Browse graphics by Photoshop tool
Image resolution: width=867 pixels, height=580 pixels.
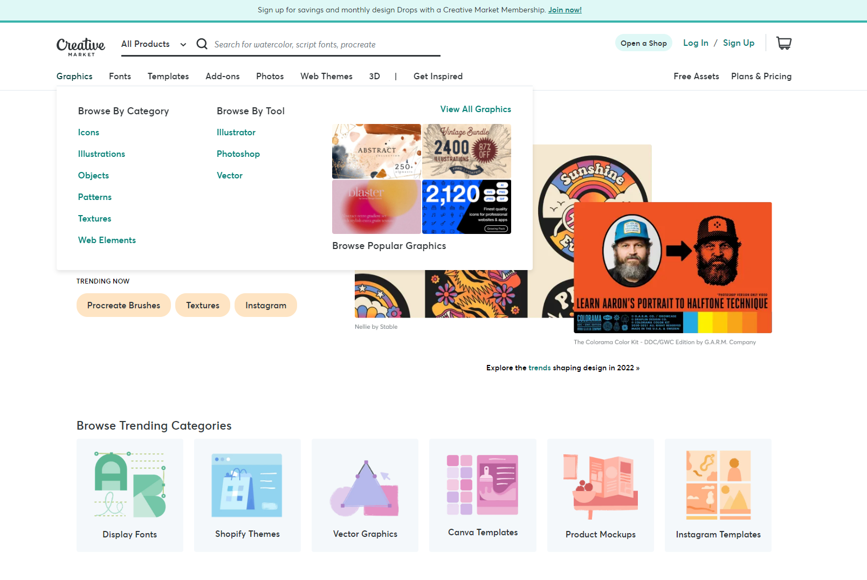(x=238, y=154)
